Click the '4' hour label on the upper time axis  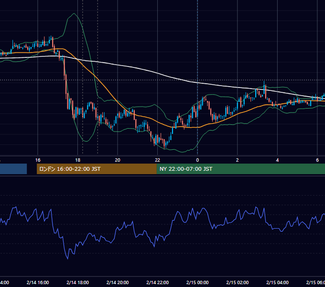pos(277,160)
